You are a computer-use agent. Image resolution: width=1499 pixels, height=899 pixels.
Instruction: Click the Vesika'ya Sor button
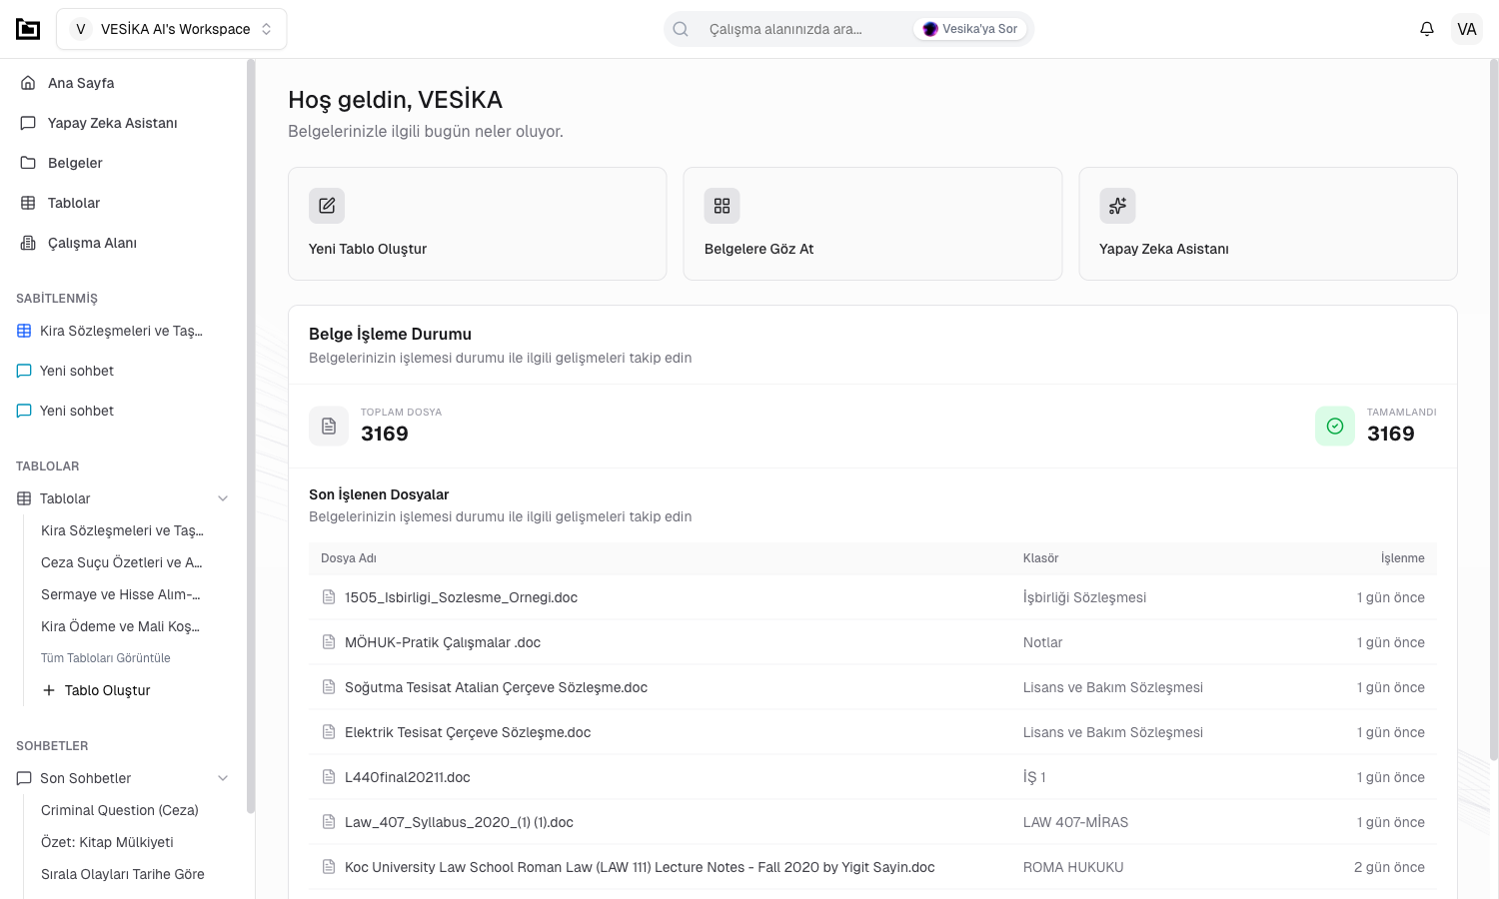tap(969, 29)
